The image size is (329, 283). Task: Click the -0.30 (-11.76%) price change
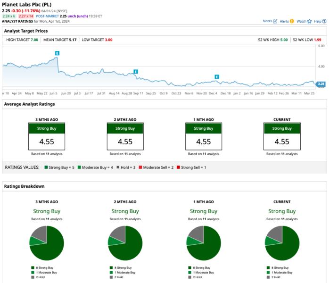click(x=25, y=11)
